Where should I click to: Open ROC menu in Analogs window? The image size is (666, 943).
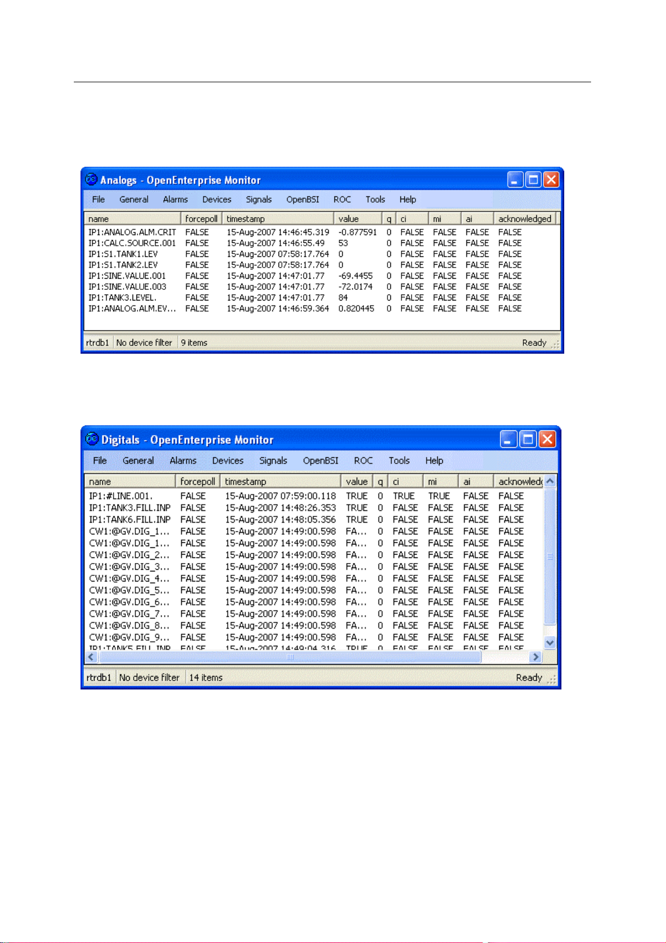click(x=342, y=199)
